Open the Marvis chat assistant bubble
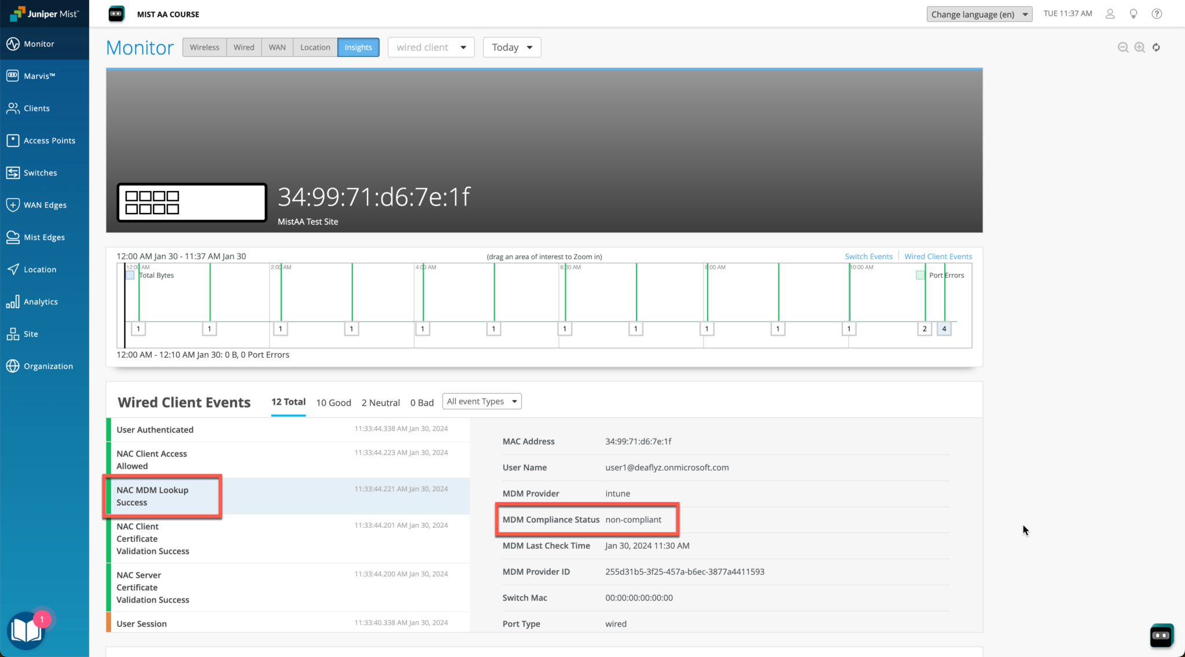Image resolution: width=1185 pixels, height=657 pixels. tap(1161, 635)
